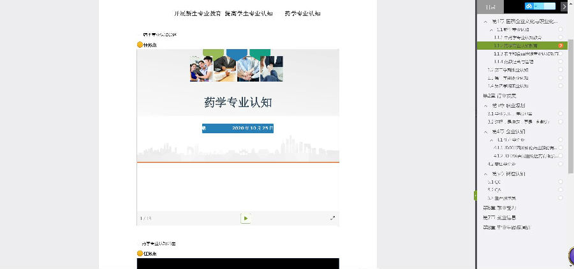
Task: Click the blue cloud icon in sidebar header
Action: (x=529, y=6)
